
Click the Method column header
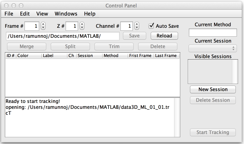pos(115,56)
